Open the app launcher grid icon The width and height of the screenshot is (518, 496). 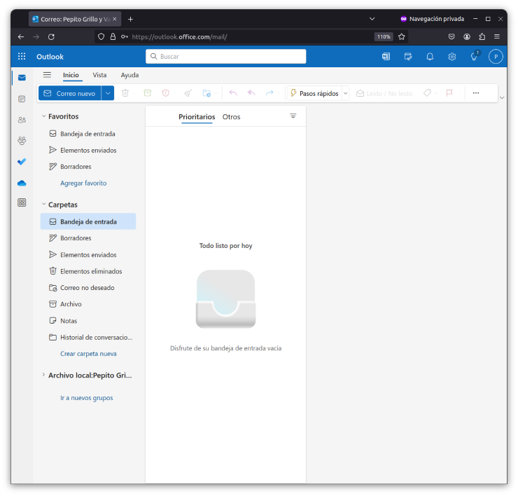(22, 57)
